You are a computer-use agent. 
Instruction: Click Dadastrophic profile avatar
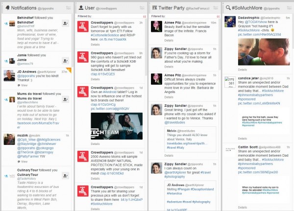[230, 22]
